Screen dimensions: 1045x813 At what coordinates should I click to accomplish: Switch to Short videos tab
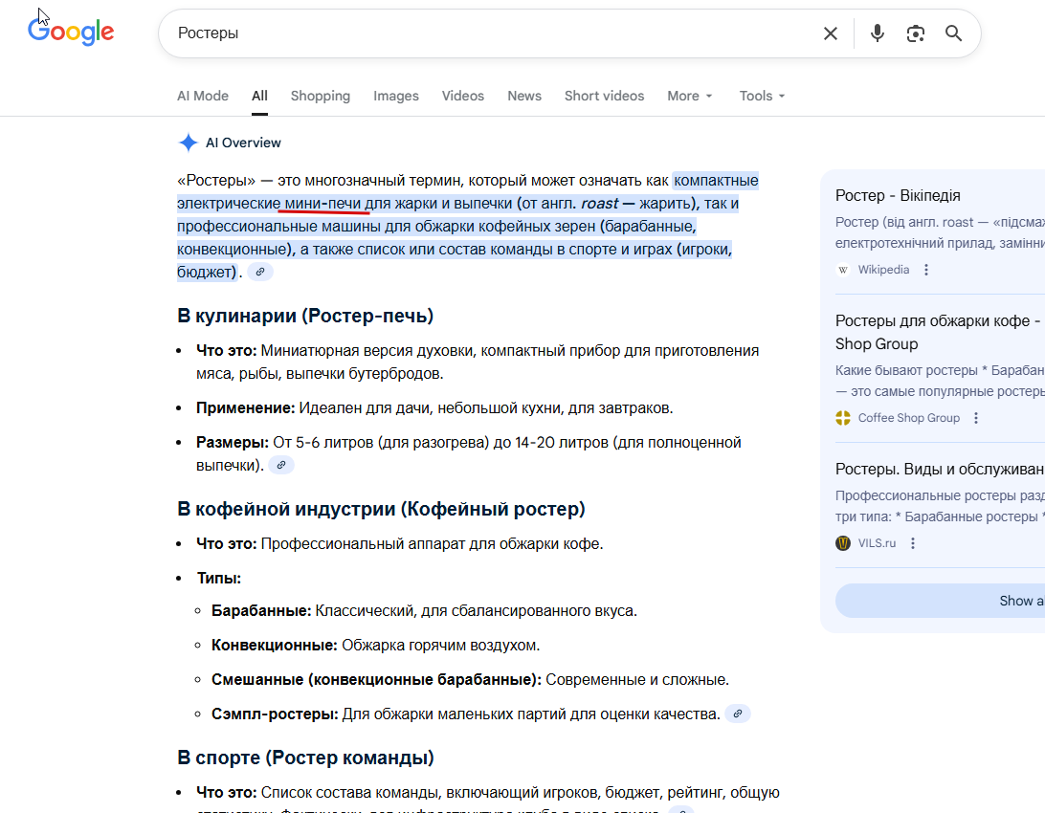pyautogui.click(x=604, y=96)
